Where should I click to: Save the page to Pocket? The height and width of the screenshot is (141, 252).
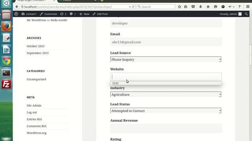coord(193,7)
